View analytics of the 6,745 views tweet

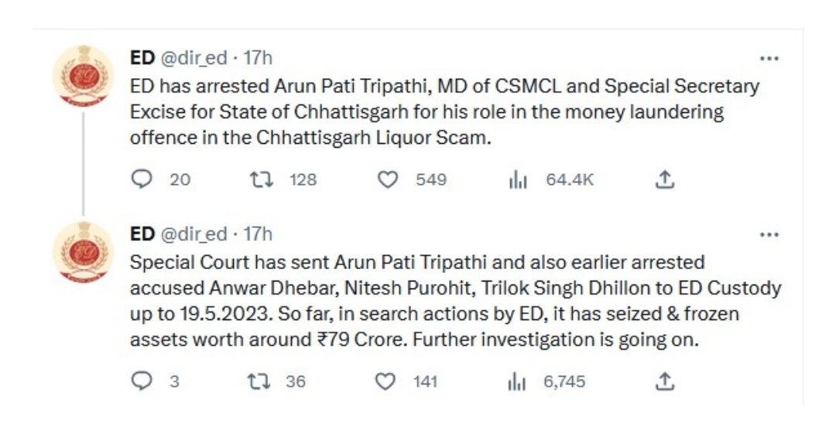(x=516, y=381)
